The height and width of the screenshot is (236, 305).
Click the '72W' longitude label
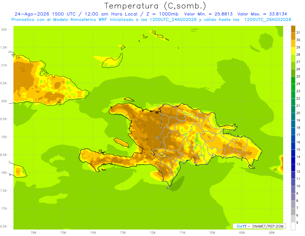click(152, 233)
